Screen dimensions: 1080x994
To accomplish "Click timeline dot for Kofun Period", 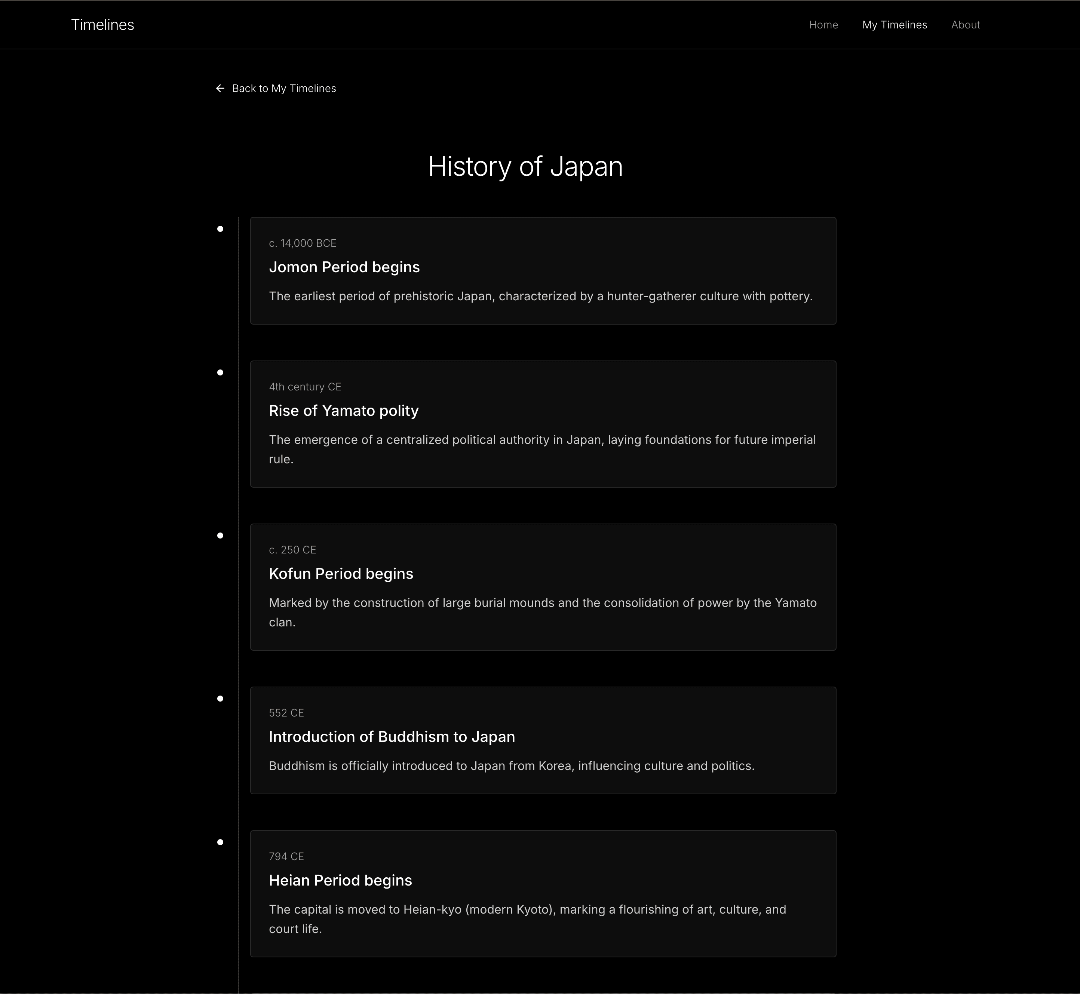I will coord(220,536).
